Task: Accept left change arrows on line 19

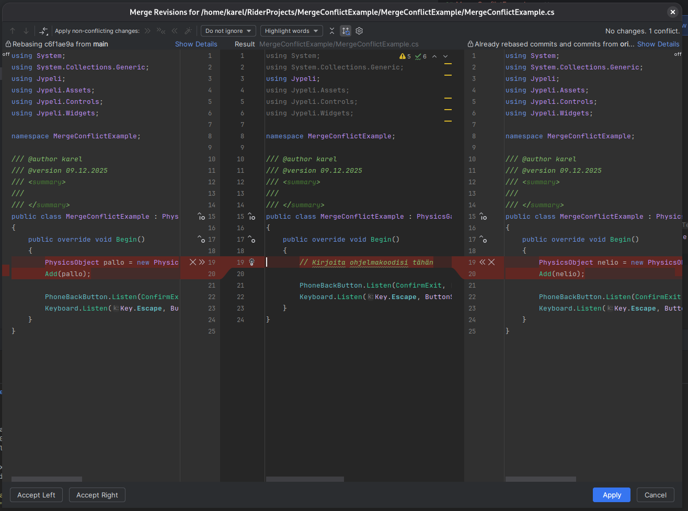Action: tap(202, 262)
